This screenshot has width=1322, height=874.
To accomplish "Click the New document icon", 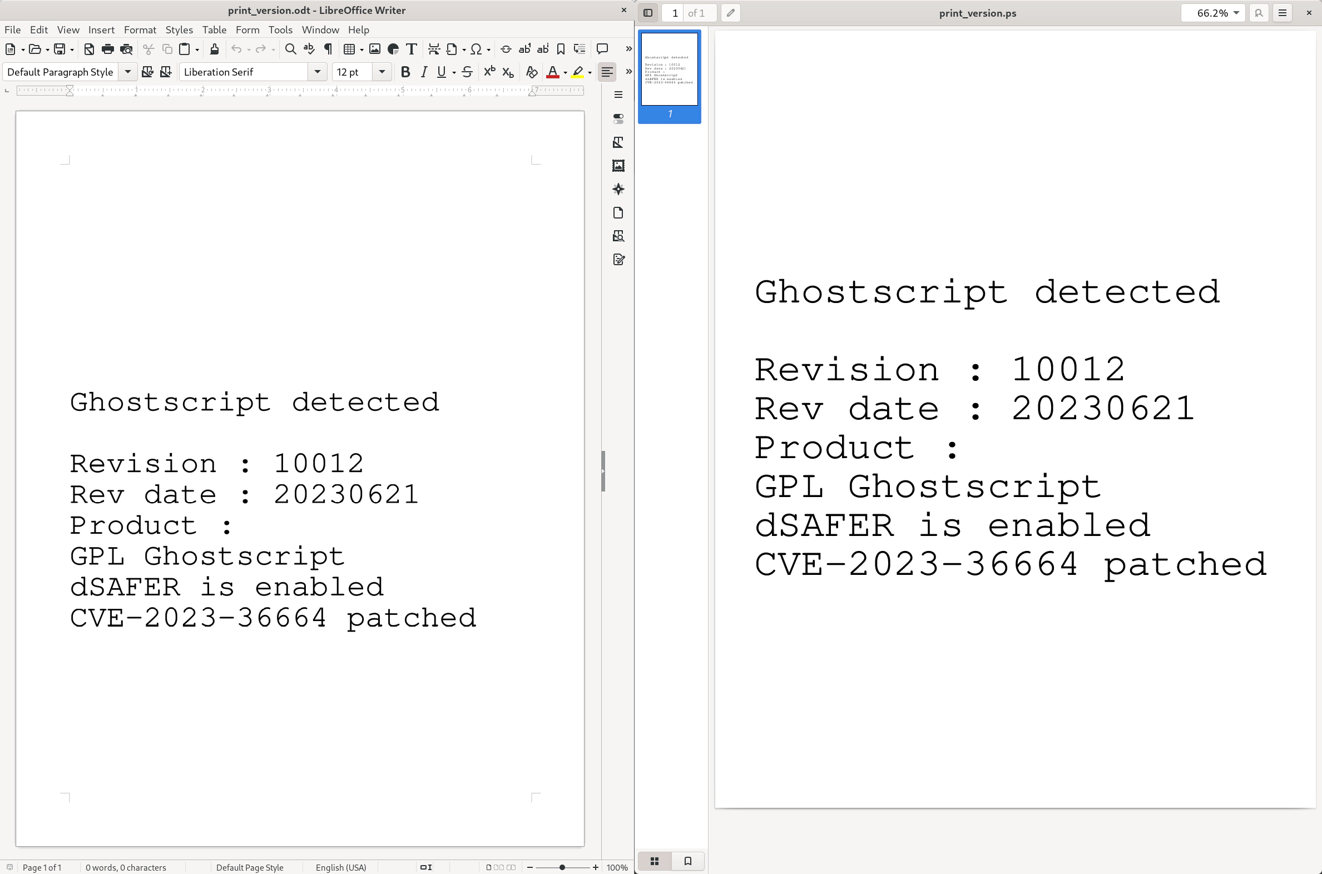I will point(10,49).
